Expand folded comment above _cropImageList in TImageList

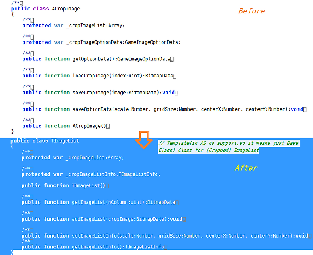(32, 152)
